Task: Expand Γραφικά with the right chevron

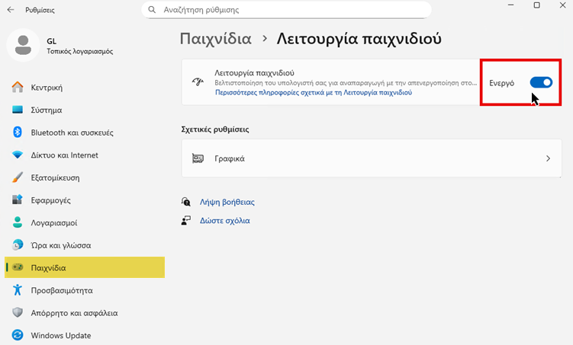Action: [x=548, y=159]
